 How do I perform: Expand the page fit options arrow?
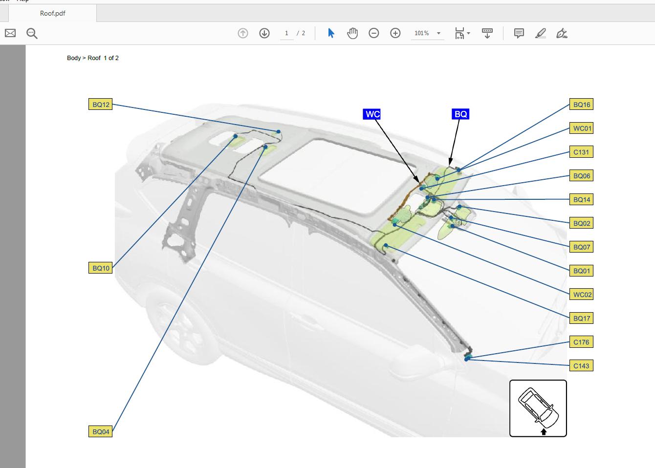(x=469, y=33)
